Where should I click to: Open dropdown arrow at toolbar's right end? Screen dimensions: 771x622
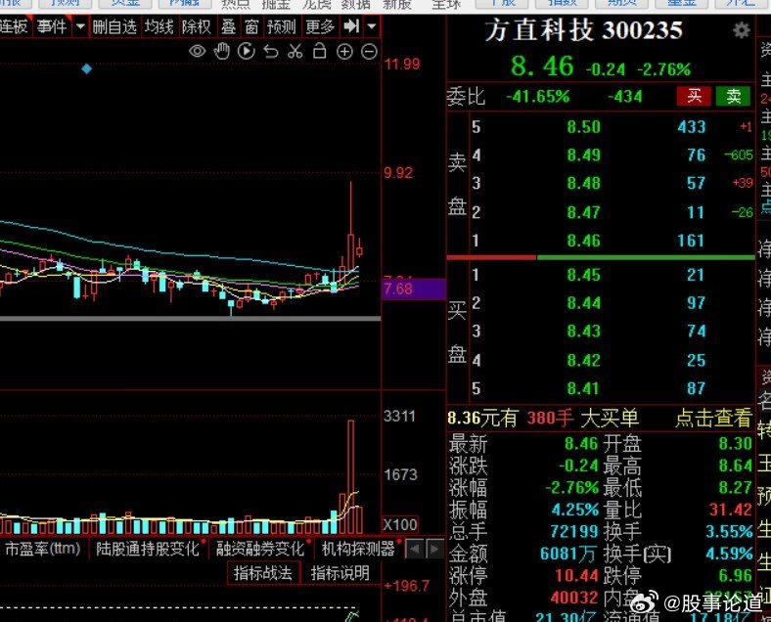[372, 26]
